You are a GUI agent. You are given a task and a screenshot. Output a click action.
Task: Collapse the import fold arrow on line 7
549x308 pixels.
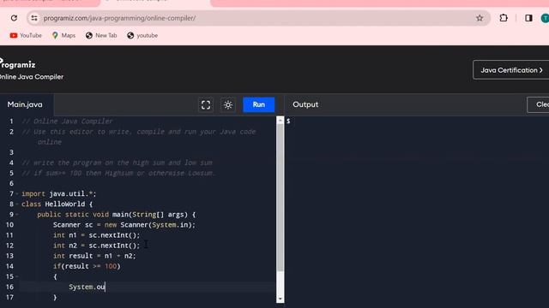(x=17, y=194)
